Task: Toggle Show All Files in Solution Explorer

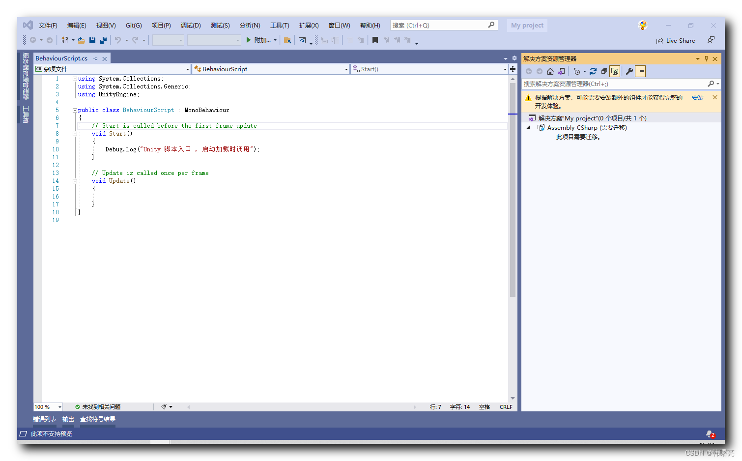Action: click(x=614, y=71)
